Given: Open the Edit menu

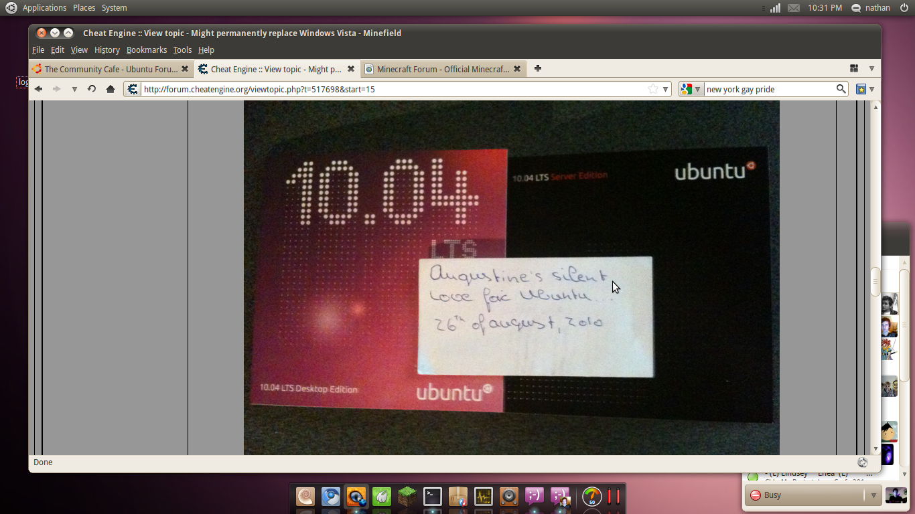Looking at the screenshot, I should click(x=58, y=50).
